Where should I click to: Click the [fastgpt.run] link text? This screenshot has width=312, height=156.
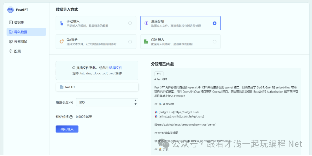[179, 112]
